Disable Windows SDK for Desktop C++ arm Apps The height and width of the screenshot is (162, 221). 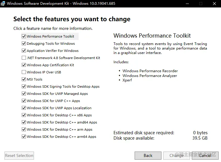(24, 129)
